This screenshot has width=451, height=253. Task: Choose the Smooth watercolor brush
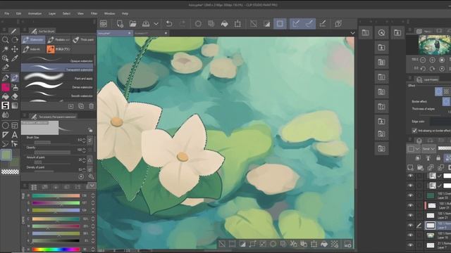click(57, 94)
